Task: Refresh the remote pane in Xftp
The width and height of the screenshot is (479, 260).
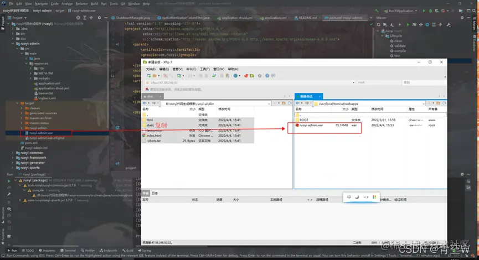Action: pos(444,103)
